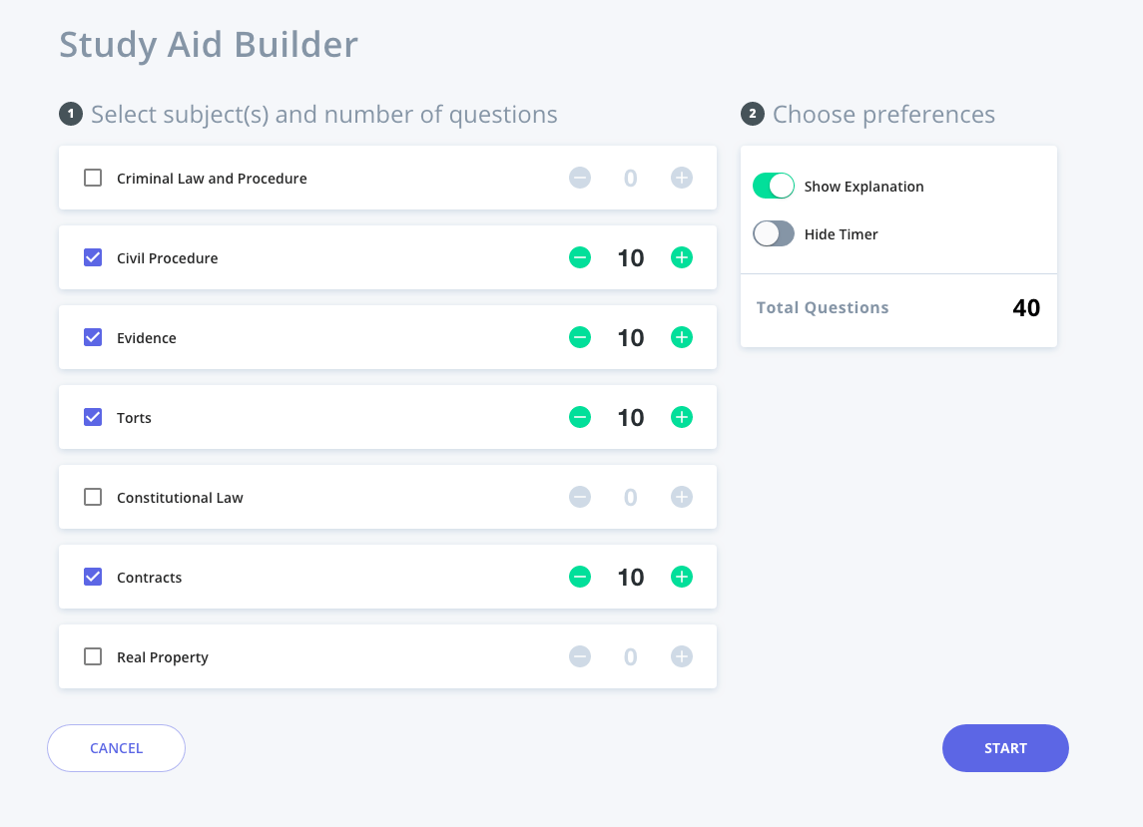
Task: Deselect the Evidence subject checkbox
Action: 93,337
